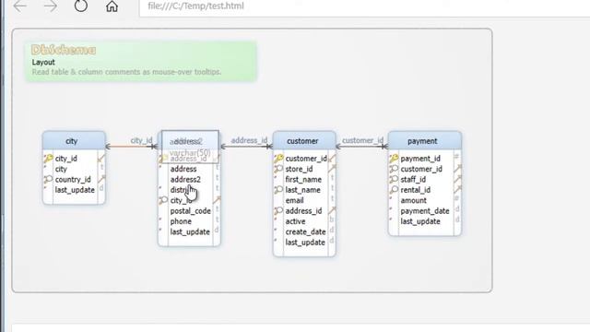Click the browser Back arrow
The image size is (590, 332).
click(20, 6)
